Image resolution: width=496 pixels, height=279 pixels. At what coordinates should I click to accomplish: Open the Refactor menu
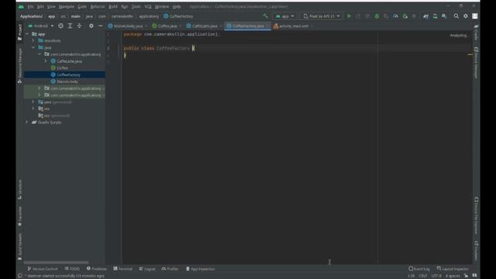pyautogui.click(x=98, y=6)
